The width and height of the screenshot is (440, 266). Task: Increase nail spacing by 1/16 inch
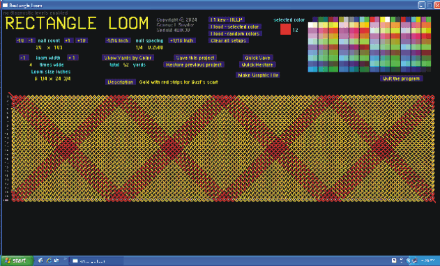coord(181,40)
